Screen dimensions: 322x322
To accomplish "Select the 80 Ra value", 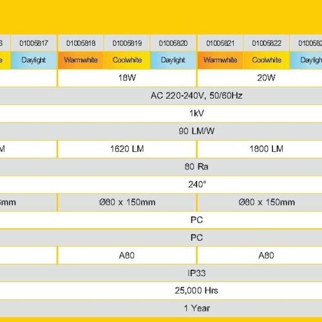I will coord(196,167).
